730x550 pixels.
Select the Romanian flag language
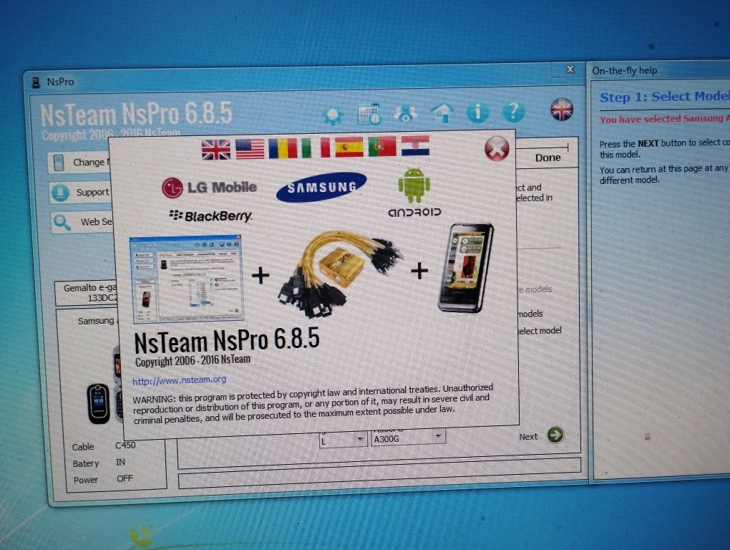point(283,148)
